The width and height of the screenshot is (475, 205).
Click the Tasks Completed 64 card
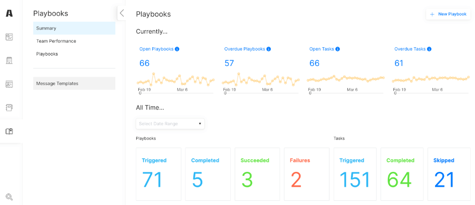pyautogui.click(x=402, y=174)
